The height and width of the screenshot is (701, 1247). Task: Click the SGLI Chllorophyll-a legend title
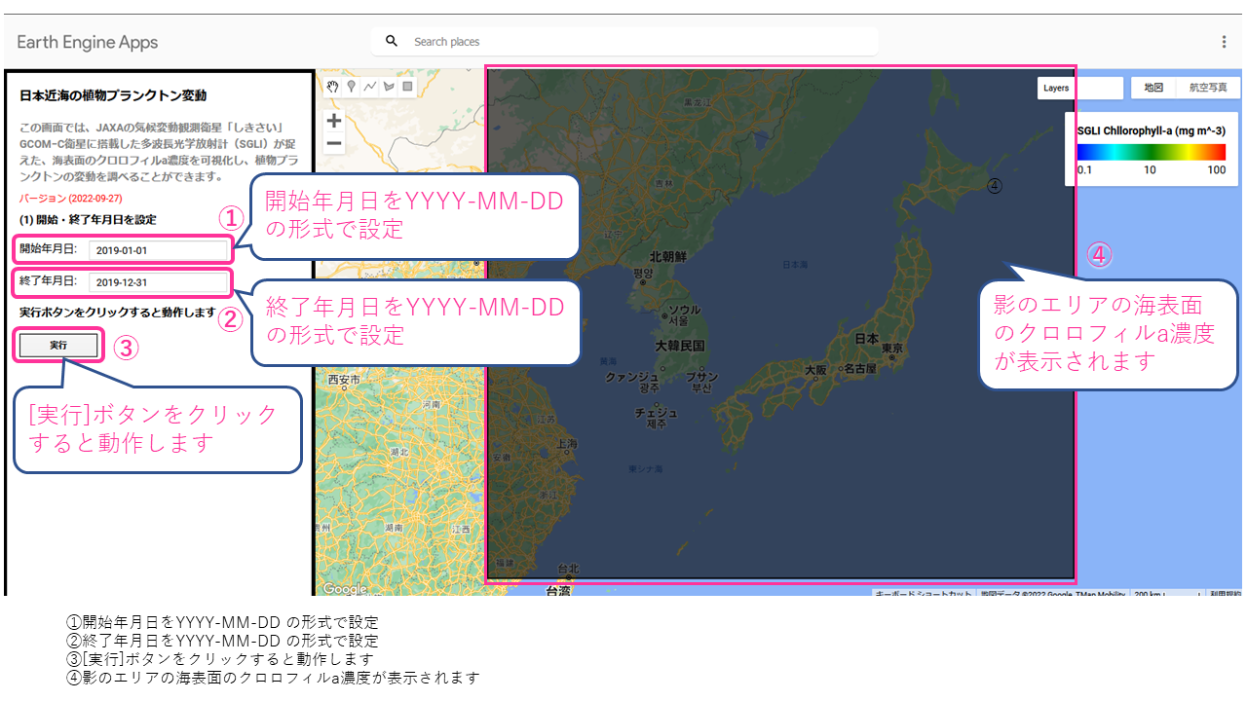tap(1152, 129)
